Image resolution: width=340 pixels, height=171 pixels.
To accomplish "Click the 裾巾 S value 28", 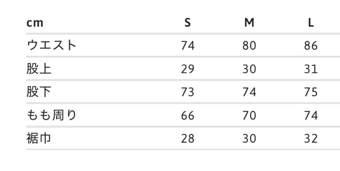I will (188, 139).
